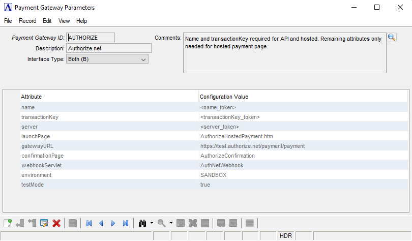Image resolution: width=412 pixels, height=241 pixels.
Task: Open the binoculars dropdown arrow
Action: point(152,223)
